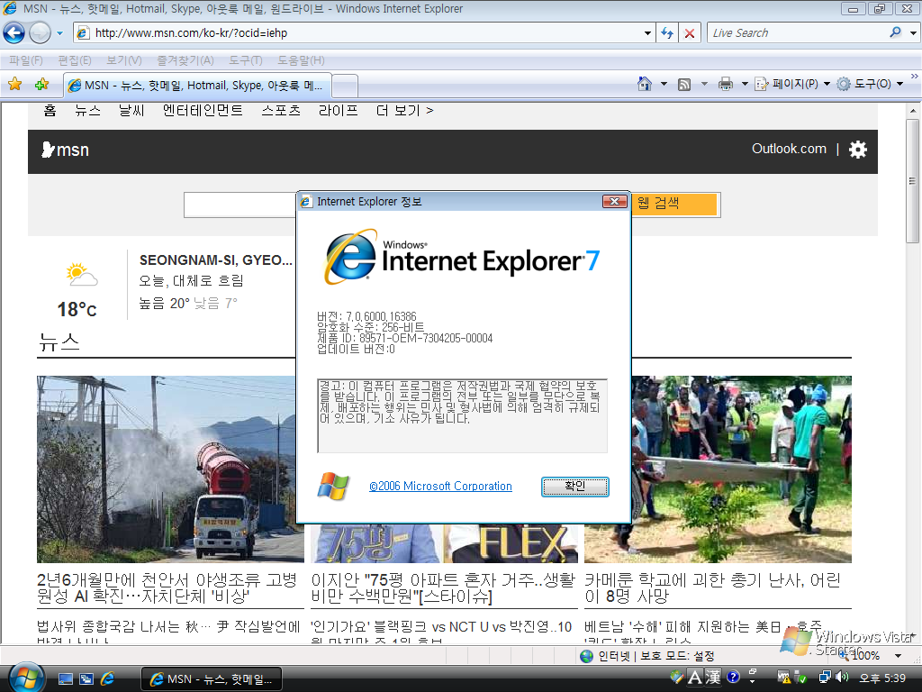This screenshot has height=692, width=922.
Task: Click the Switch between windows icon
Action: click(x=86, y=679)
